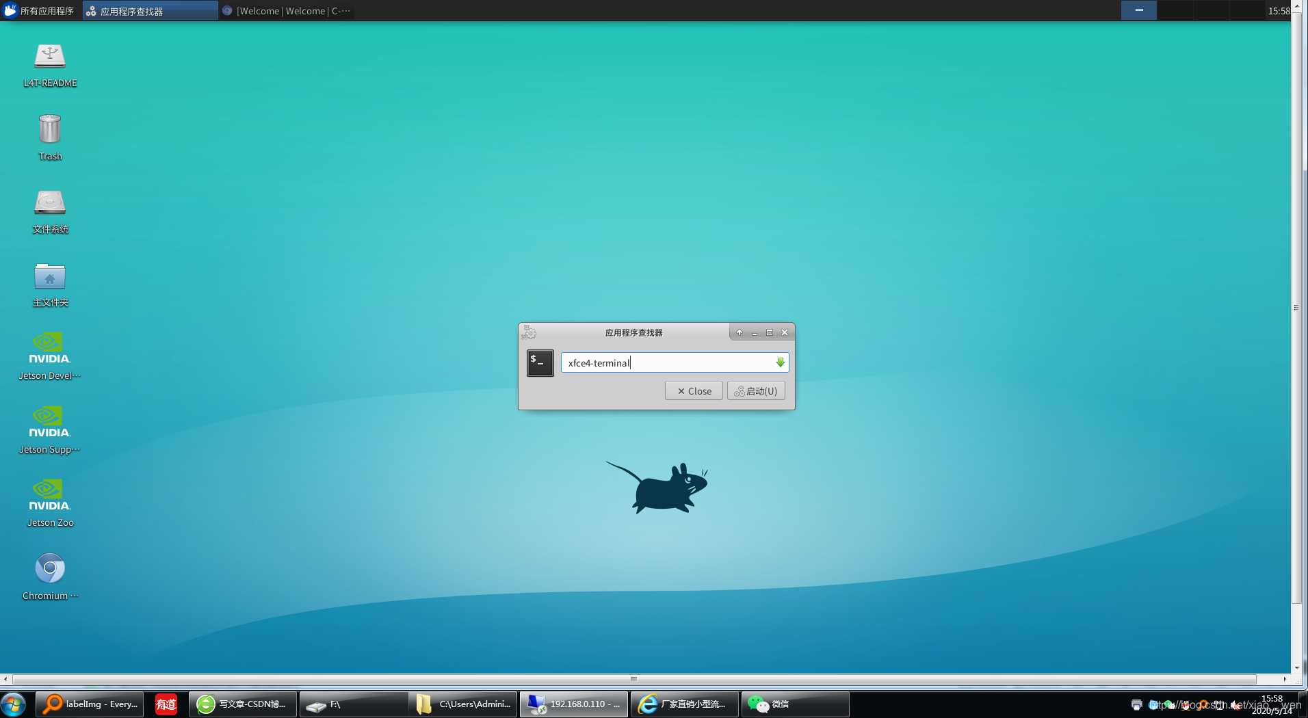This screenshot has height=718, width=1308.
Task: Click the horizontal scrollbar of remote window
Action: [634, 679]
